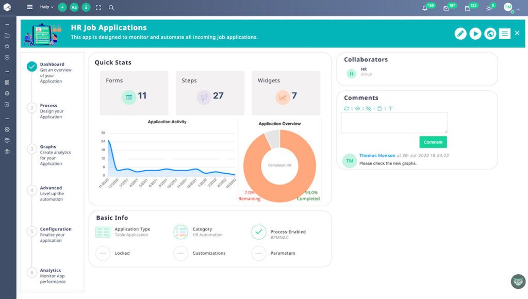Image resolution: width=528 pixels, height=299 pixels.
Task: Click the green Comment button
Action: (x=433, y=142)
